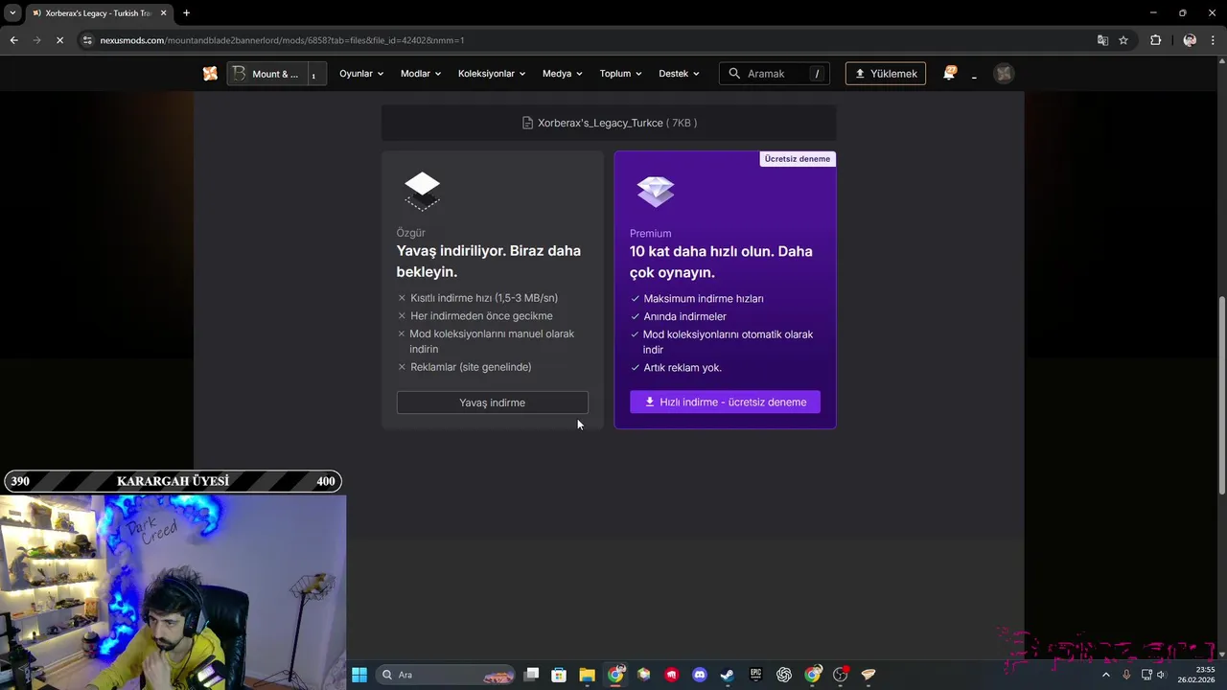The height and width of the screenshot is (690, 1227).
Task: Open OBS Studio from the taskbar
Action: point(841,675)
